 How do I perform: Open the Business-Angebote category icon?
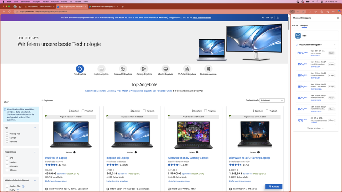208,69
